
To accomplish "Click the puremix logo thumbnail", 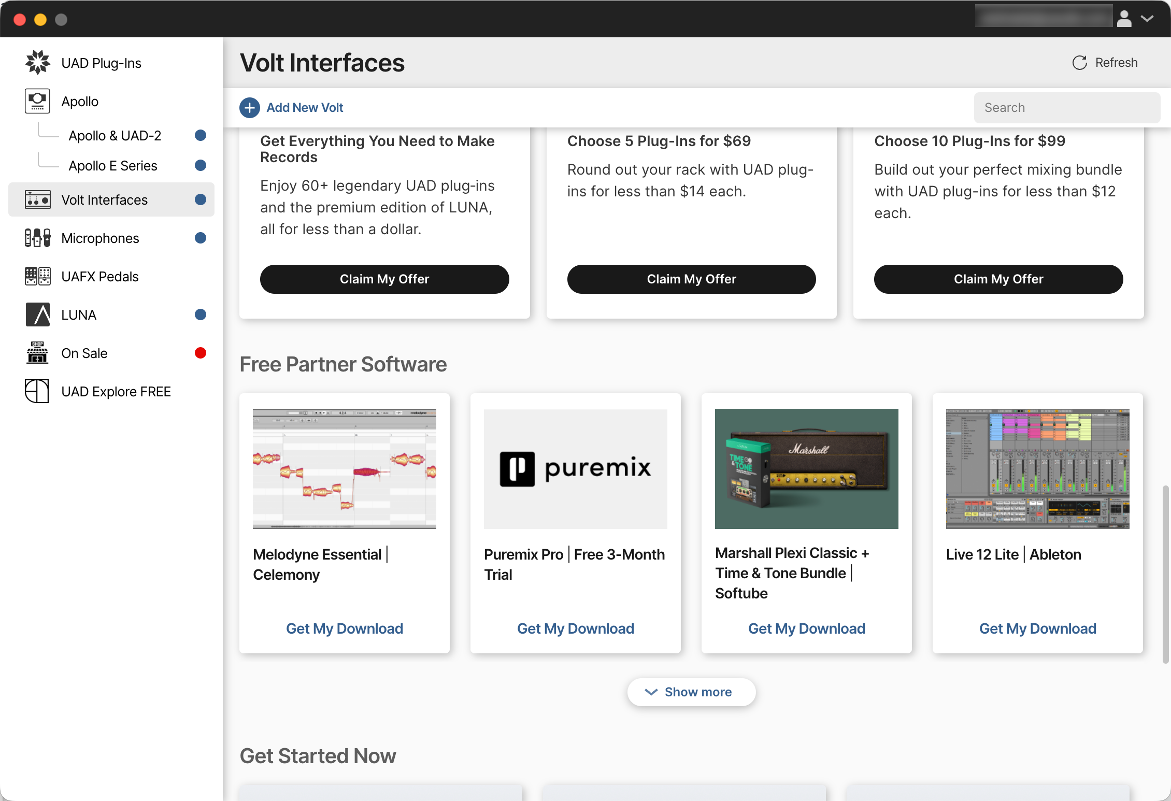I will tap(576, 469).
